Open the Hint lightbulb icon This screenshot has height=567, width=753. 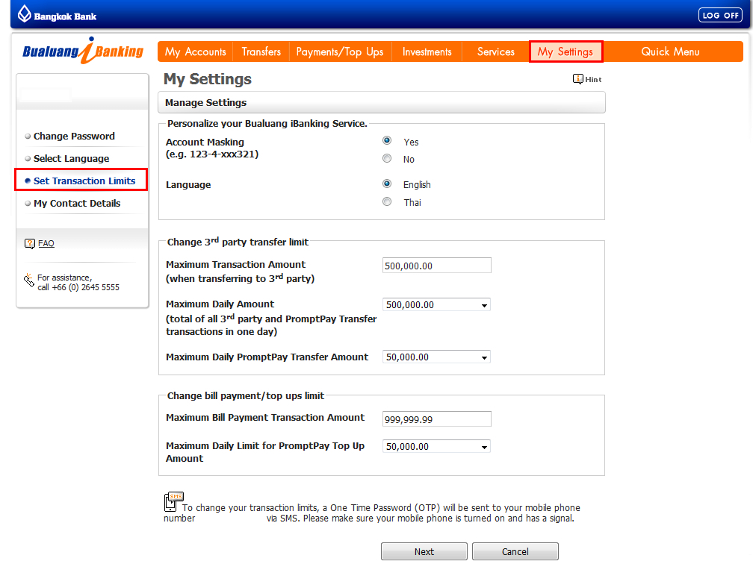click(578, 79)
